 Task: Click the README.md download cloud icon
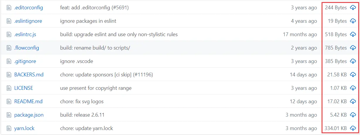(x=353, y=101)
